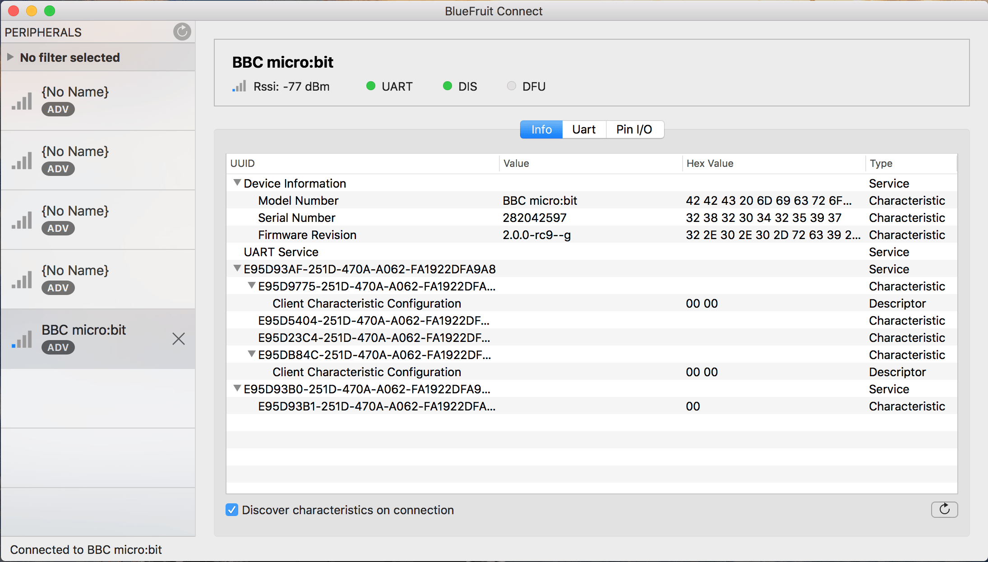Switch to the Uart tab
Image resolution: width=988 pixels, height=562 pixels.
(584, 129)
